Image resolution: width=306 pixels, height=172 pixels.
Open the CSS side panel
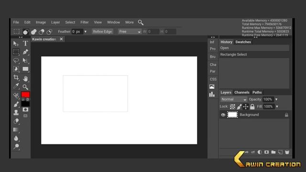coord(213,79)
